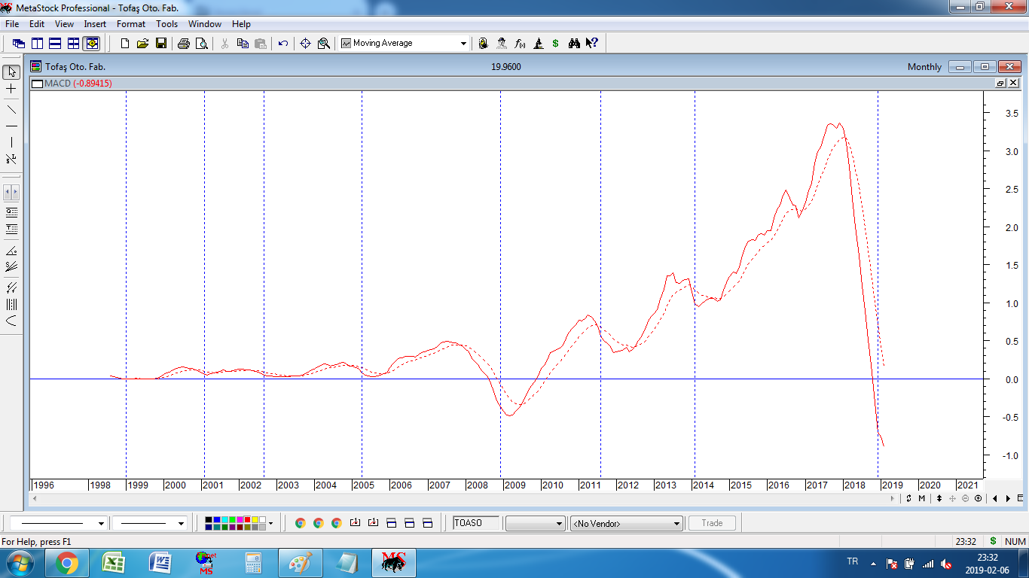Open the empty dropdown beside TOASO field
1029x578 pixels.
[x=535, y=523]
